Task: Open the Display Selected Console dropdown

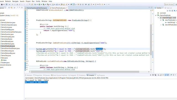Action: 176,75
